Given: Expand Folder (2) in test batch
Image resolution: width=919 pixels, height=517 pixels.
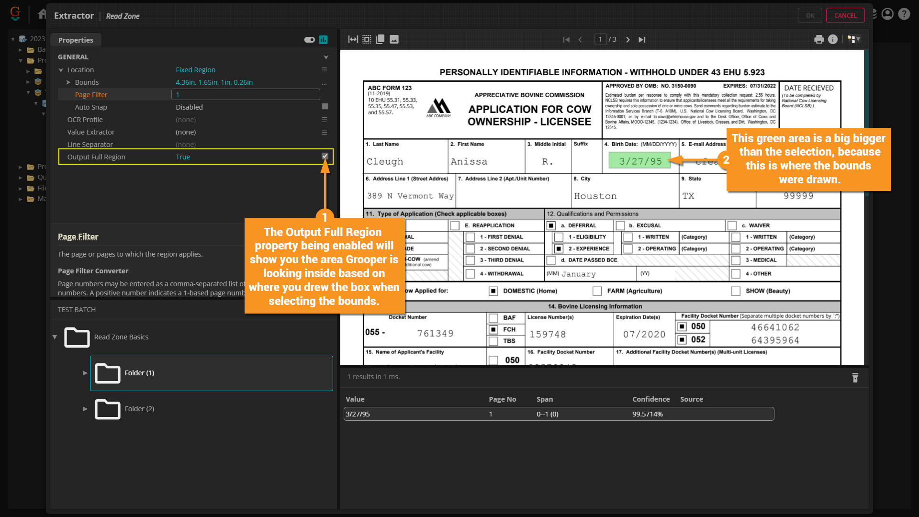Looking at the screenshot, I should point(85,409).
